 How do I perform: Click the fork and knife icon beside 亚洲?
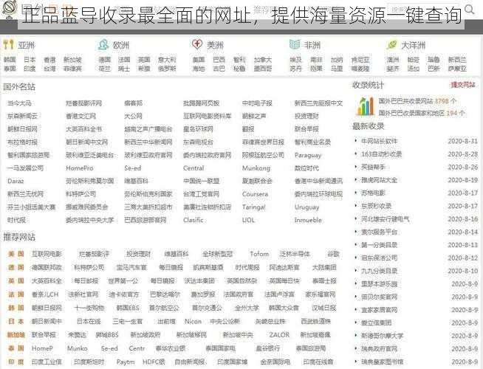tap(8, 44)
